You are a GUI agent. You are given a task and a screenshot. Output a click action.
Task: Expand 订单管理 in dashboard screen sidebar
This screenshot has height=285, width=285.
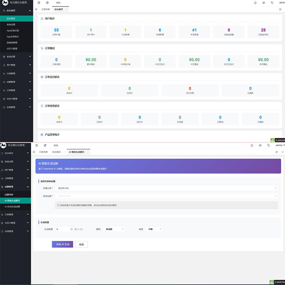pos(16,90)
